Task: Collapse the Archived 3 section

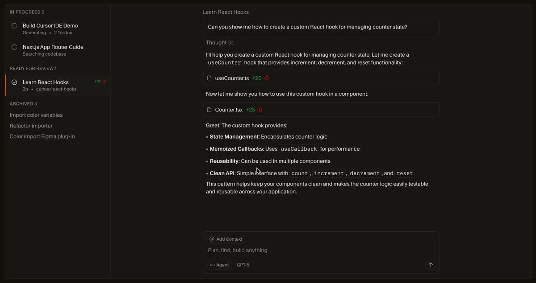Action: point(23,104)
